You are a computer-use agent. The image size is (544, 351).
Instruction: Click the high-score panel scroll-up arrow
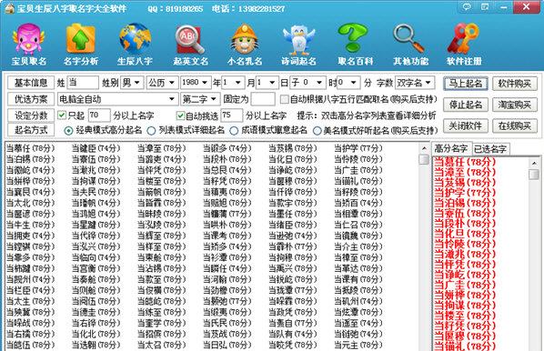[534, 163]
